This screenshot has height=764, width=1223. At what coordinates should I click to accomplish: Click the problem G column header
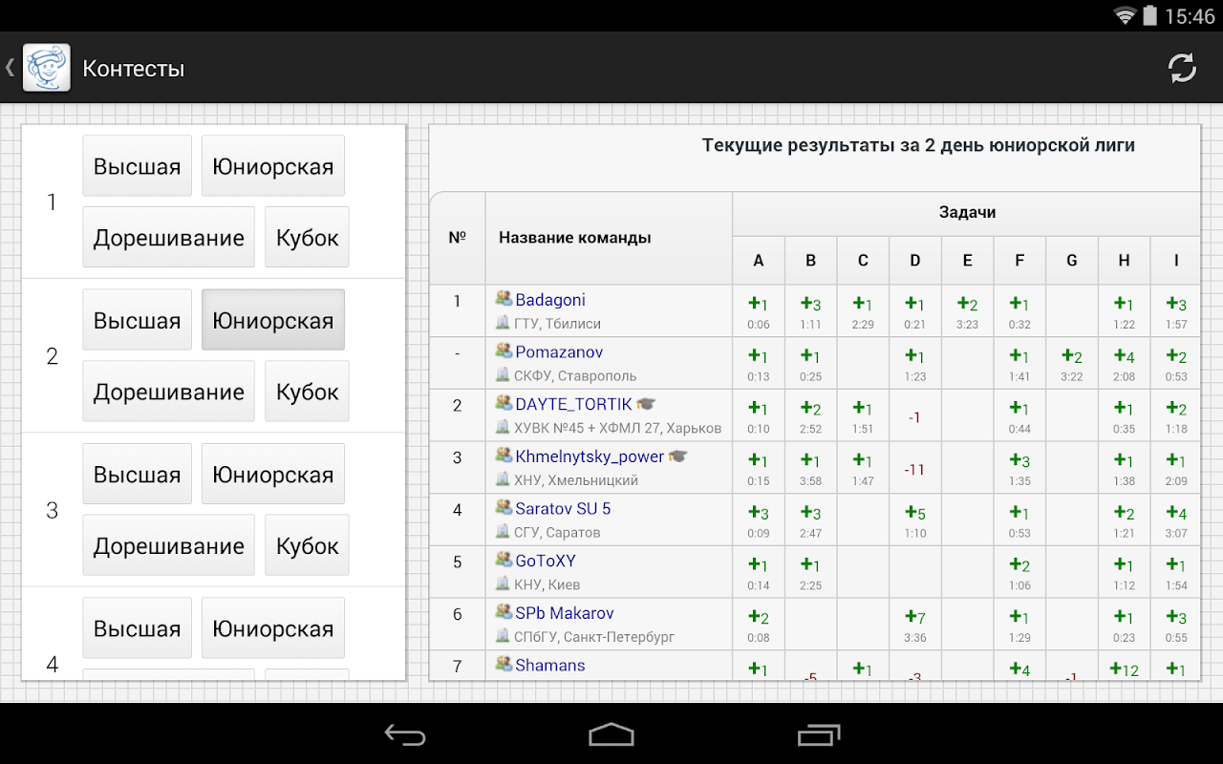[x=1071, y=261]
